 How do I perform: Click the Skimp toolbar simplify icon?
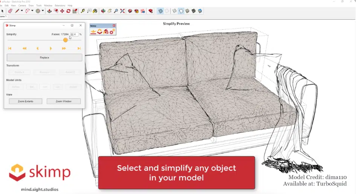pos(99,32)
